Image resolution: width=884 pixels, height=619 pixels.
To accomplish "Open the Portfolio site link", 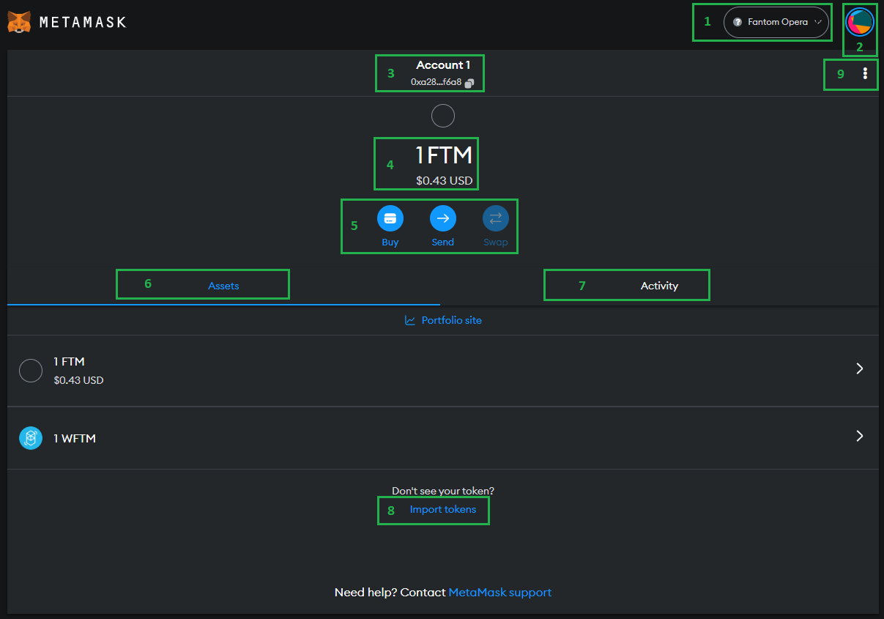I will tap(451, 320).
